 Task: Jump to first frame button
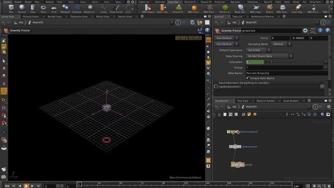(7, 186)
